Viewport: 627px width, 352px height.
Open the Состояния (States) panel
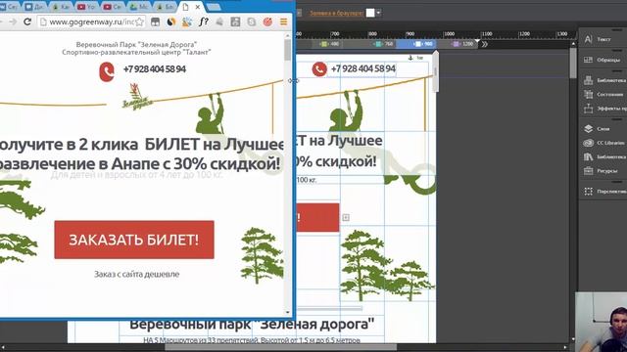(603, 94)
